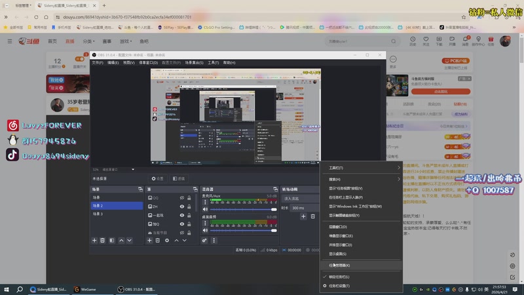This screenshot has width=524, height=295.
Task: Select 任务管理器 in context menu
Action: pyautogui.click(x=361, y=265)
